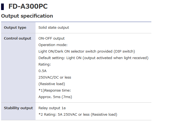Select the Output specification section title
The image size is (179, 123).
(27, 16)
